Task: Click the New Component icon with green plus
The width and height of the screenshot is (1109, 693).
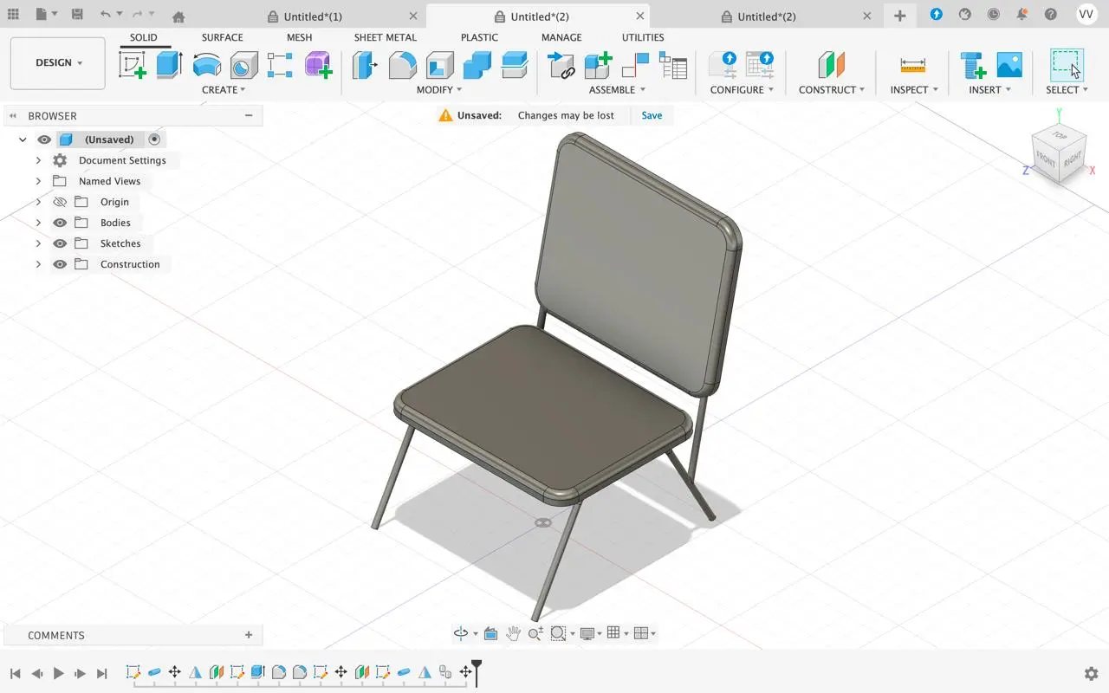Action: point(598,65)
